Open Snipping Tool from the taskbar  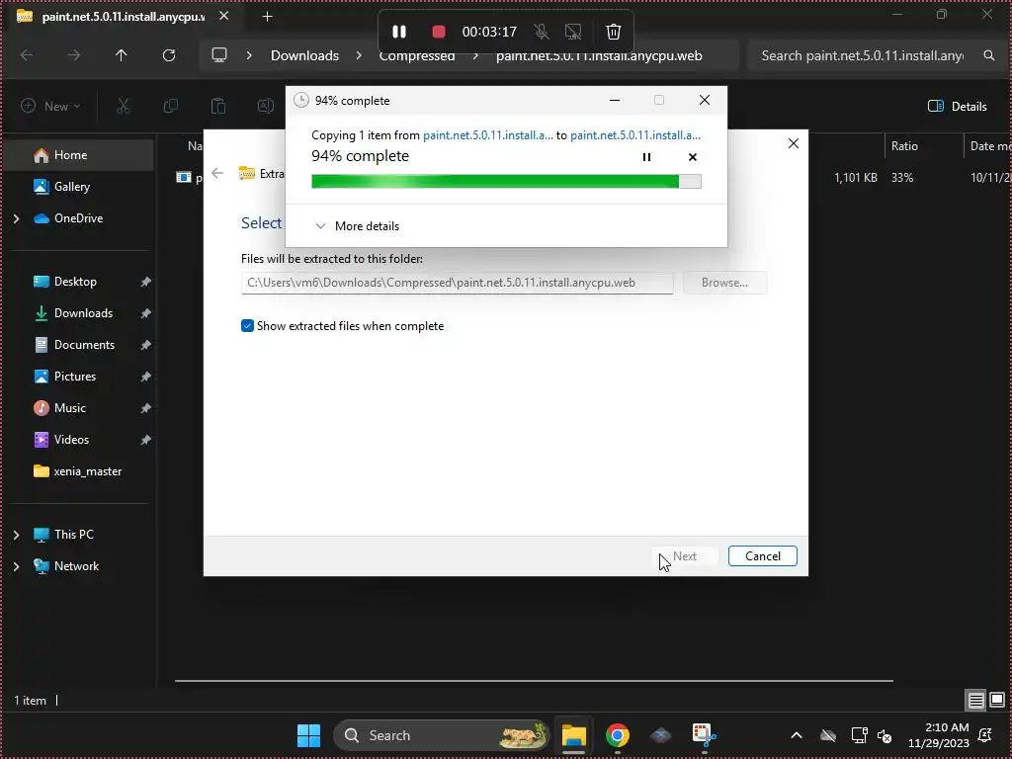[704, 735]
